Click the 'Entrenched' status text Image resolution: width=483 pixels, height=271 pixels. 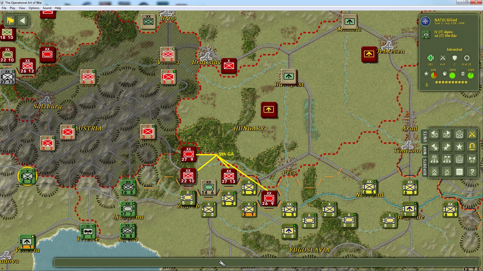[454, 50]
